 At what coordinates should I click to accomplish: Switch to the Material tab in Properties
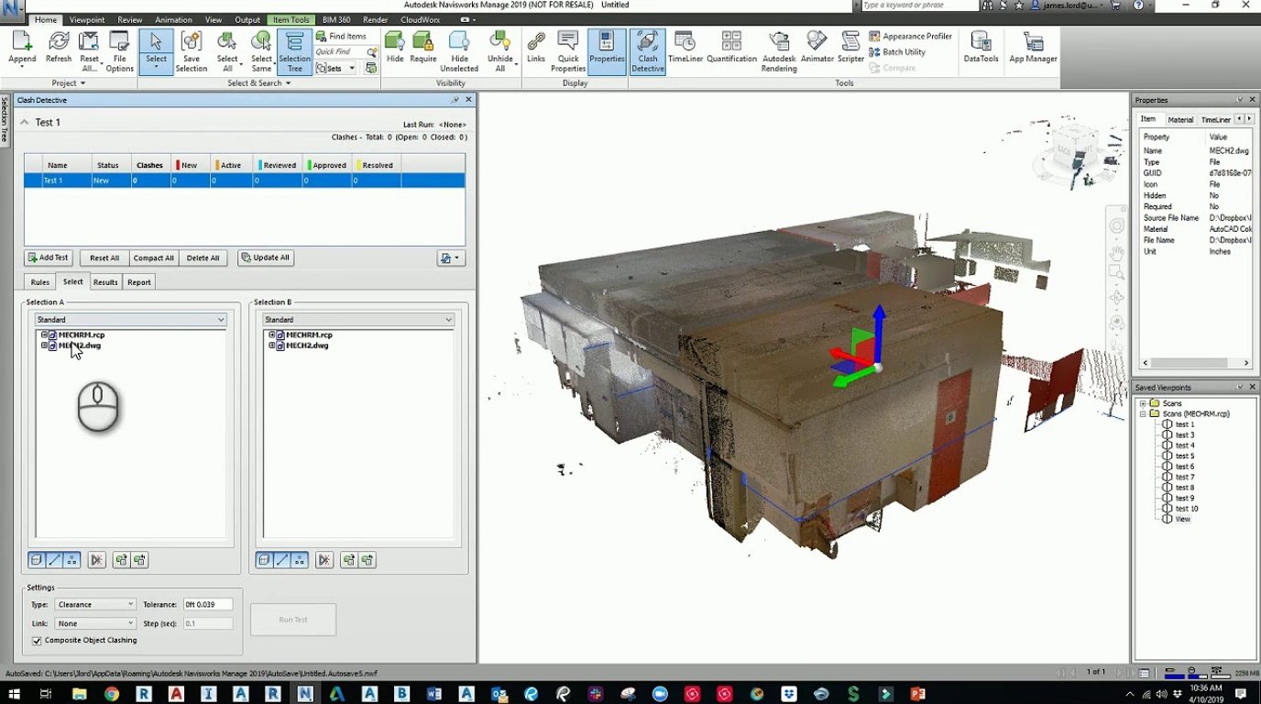pos(1180,119)
